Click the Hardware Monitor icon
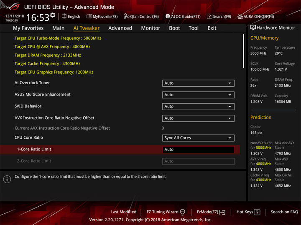 tap(253, 28)
